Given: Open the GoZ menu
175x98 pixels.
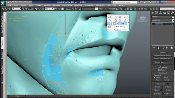Looking at the screenshot, I should click(x=114, y=5).
